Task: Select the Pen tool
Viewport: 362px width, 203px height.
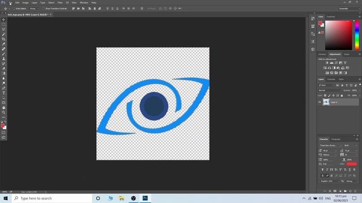Action: pyautogui.click(x=3, y=88)
